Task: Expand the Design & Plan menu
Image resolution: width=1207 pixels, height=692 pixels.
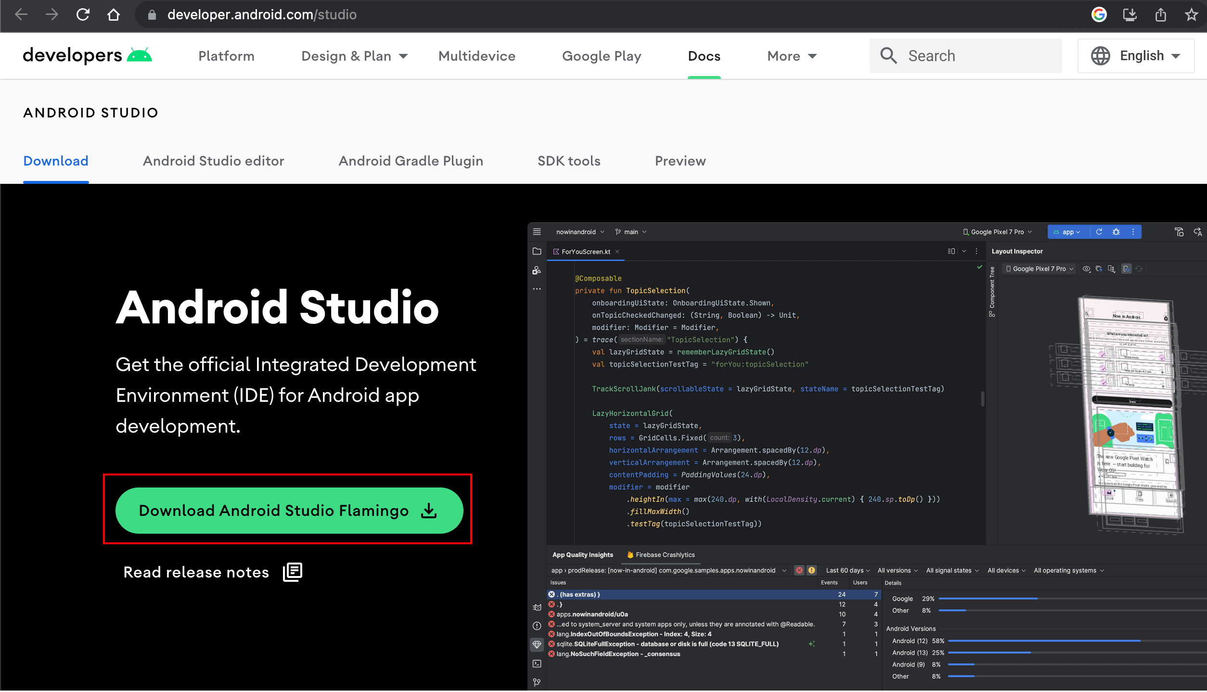Action: 354,56
